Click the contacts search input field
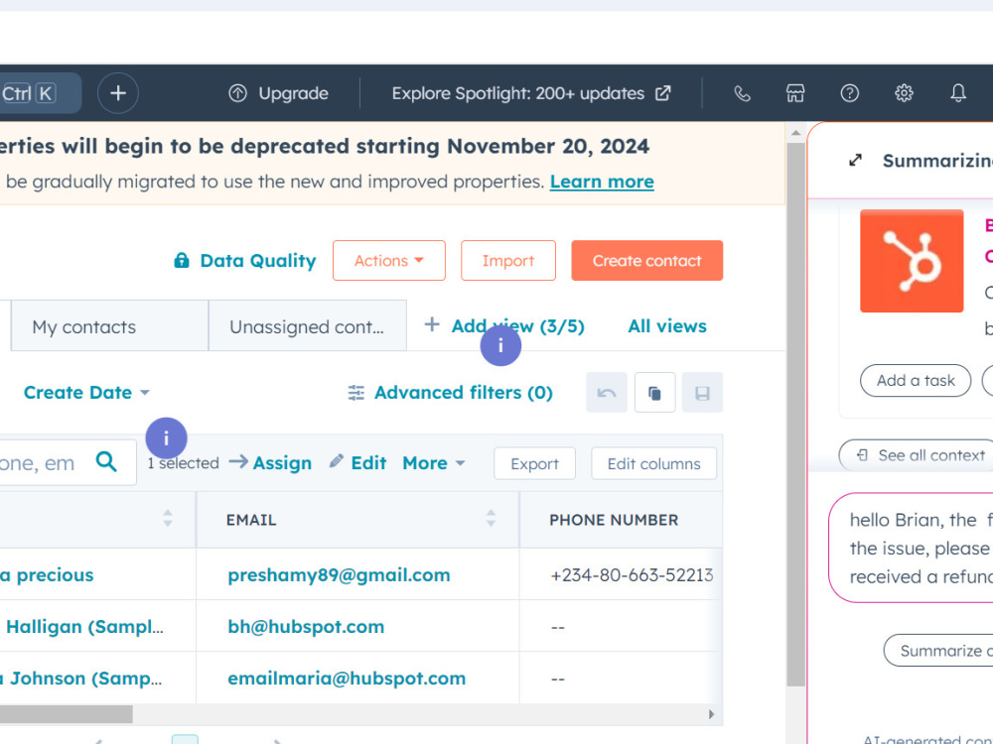The height and width of the screenshot is (744, 993). pyautogui.click(x=68, y=462)
